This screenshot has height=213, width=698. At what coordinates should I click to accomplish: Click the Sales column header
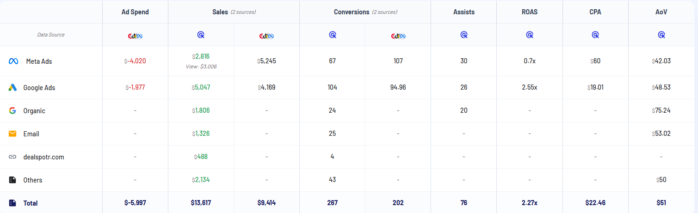point(220,12)
